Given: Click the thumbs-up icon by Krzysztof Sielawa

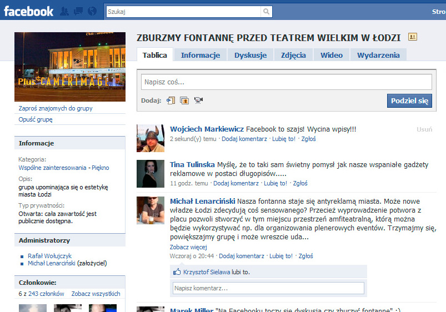Looking at the screenshot, I should (x=177, y=272).
